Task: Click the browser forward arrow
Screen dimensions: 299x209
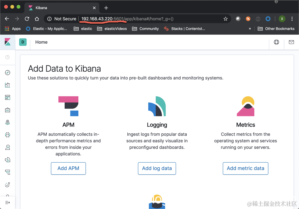Action: pyautogui.click(x=17, y=19)
